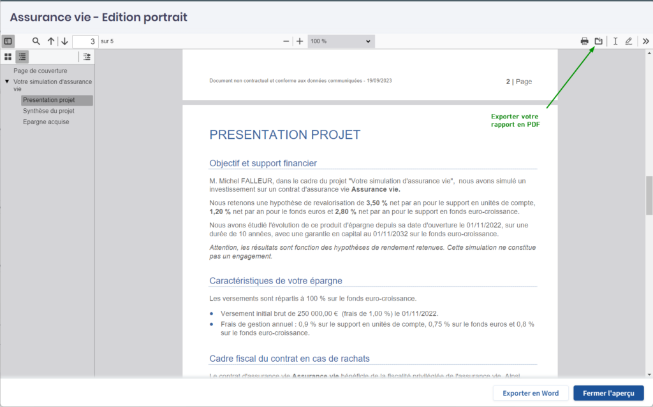This screenshot has height=407, width=653.
Task: Open the 100 % zoom level dropdown
Action: tap(341, 41)
